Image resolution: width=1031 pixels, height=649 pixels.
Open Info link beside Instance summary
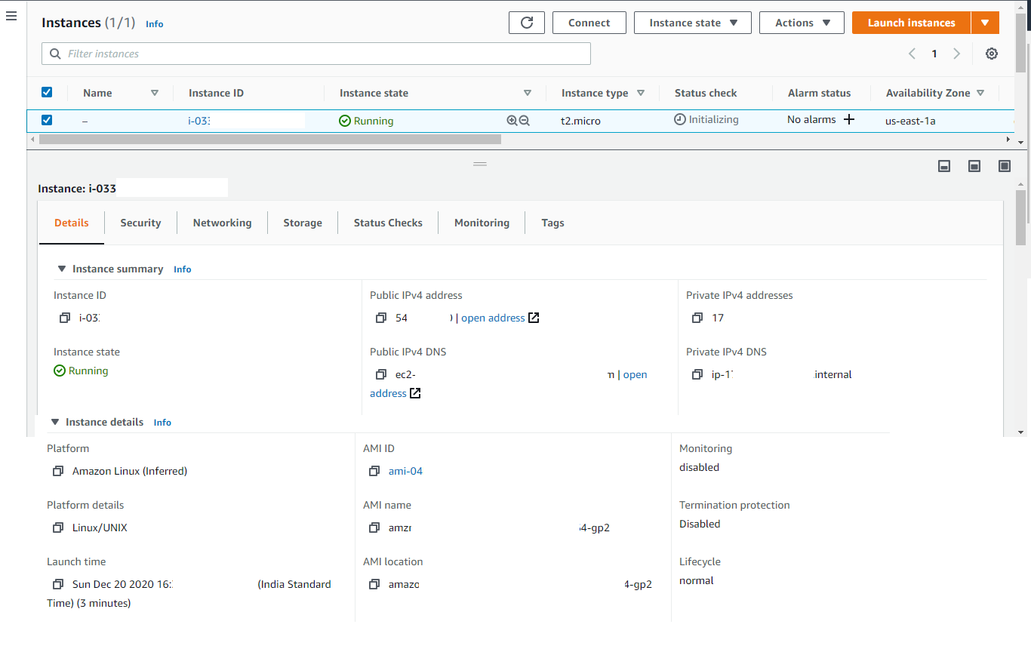point(183,269)
